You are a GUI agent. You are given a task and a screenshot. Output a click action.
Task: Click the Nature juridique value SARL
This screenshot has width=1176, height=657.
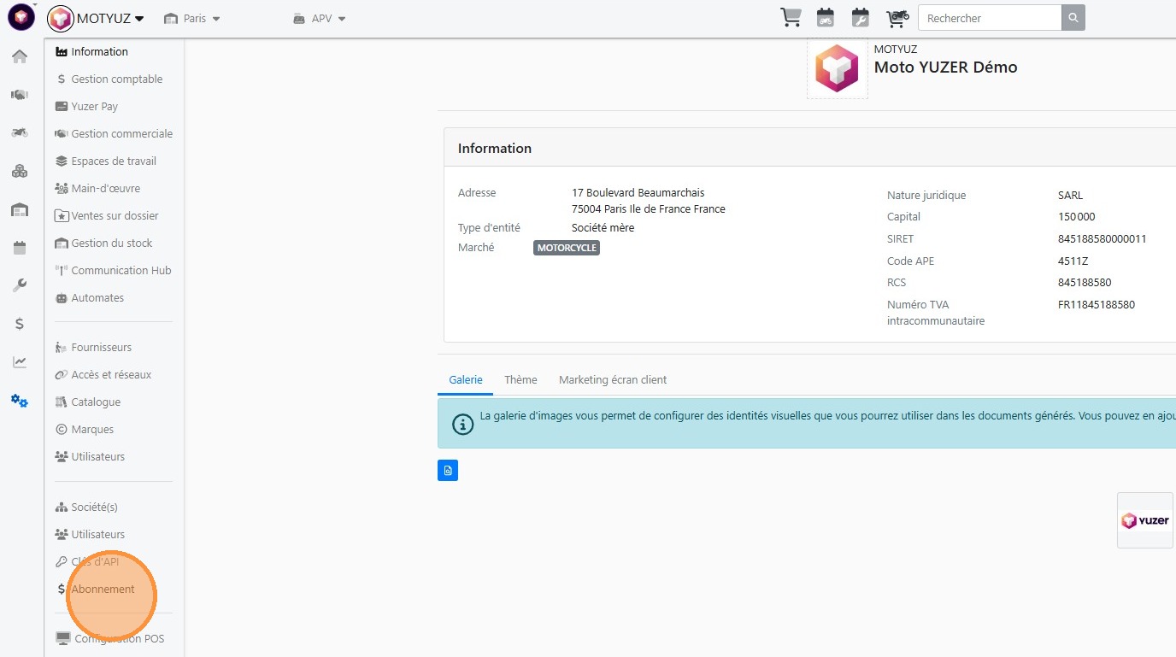[1070, 196]
